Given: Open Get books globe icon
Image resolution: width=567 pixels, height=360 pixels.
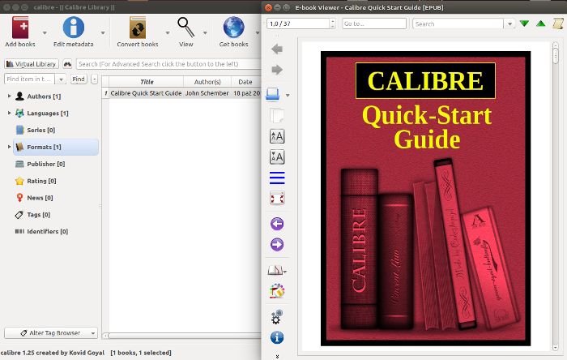Looking at the screenshot, I should pyautogui.click(x=233, y=28).
